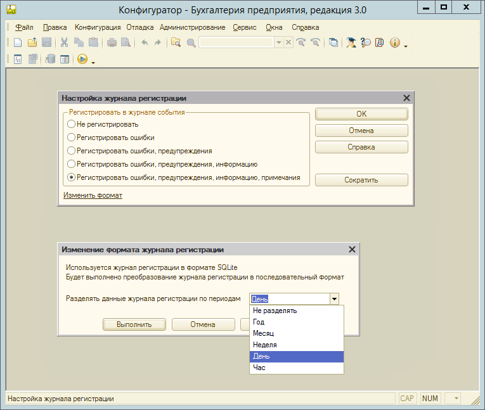The image size is (485, 410).
Task: Click the Undo arrow icon
Action: point(144,42)
